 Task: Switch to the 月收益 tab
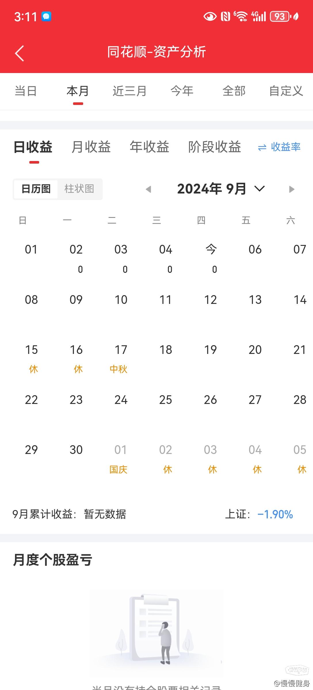pos(91,147)
